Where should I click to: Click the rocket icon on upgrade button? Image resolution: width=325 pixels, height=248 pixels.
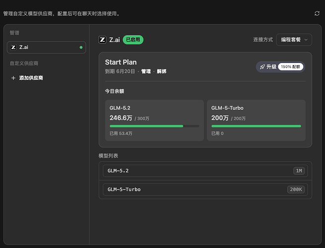point(262,67)
